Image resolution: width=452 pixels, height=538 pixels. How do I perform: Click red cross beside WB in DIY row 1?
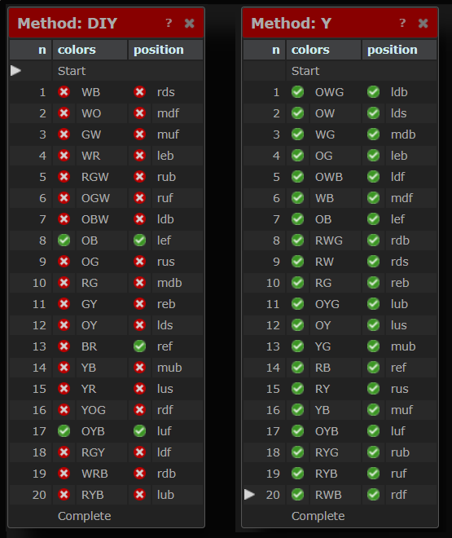click(x=64, y=92)
